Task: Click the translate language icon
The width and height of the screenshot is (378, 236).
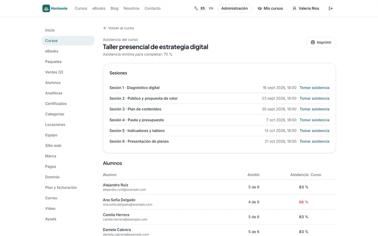Action: point(196,8)
